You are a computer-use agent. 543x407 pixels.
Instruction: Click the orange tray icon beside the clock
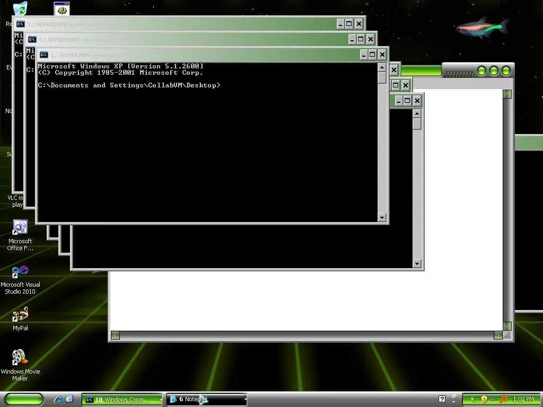[504, 399]
